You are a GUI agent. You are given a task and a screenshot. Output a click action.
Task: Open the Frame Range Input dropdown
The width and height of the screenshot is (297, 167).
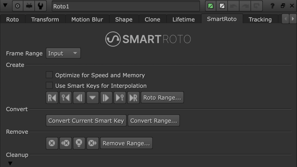point(63,53)
